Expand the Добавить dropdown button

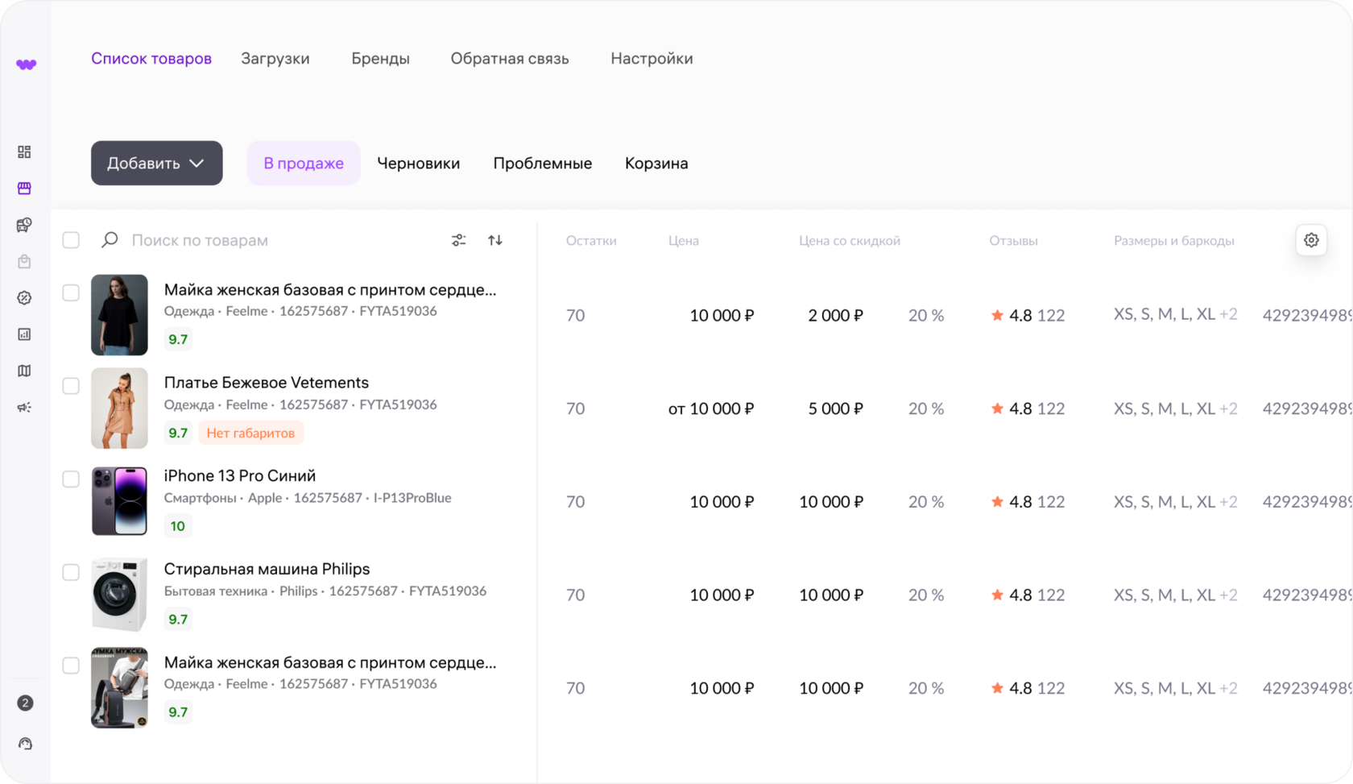pos(156,164)
